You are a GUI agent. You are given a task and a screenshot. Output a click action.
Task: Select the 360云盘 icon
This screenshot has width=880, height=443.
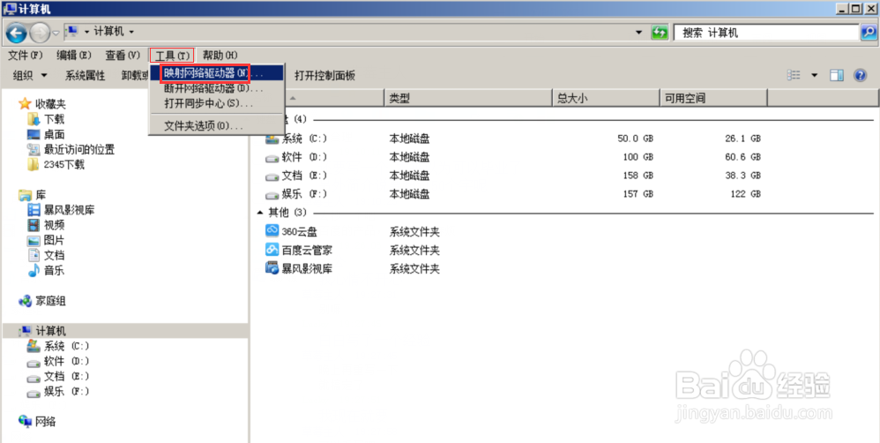pyautogui.click(x=272, y=230)
